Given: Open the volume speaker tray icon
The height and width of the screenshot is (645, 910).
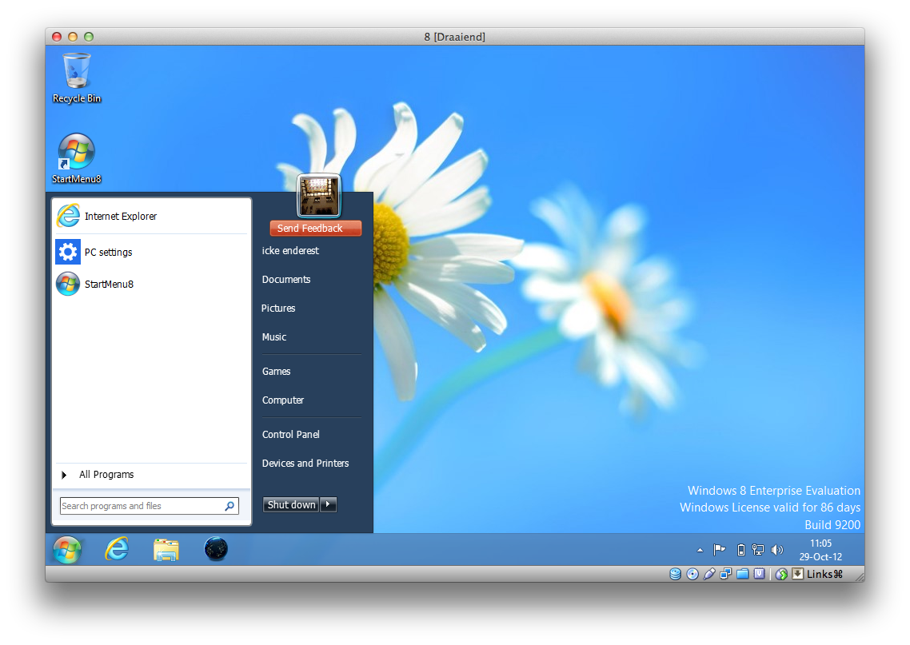Looking at the screenshot, I should tap(776, 550).
